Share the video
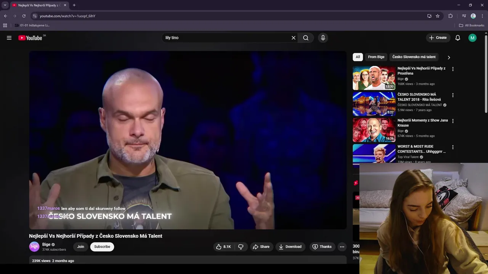This screenshot has height=274, width=488. coord(261,247)
